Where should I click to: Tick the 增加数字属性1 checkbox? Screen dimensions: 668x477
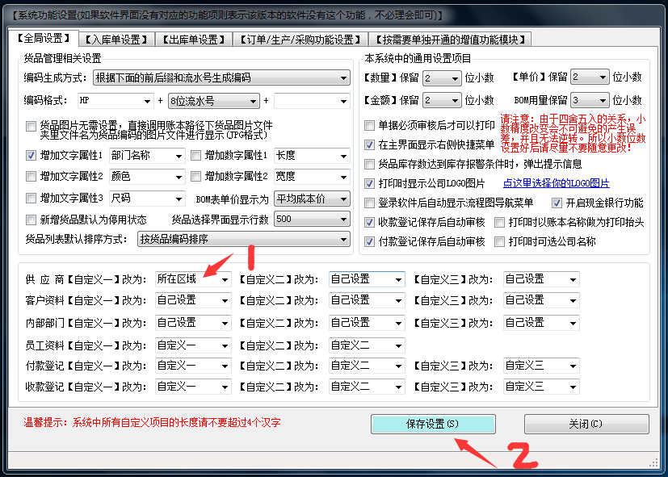coord(196,155)
